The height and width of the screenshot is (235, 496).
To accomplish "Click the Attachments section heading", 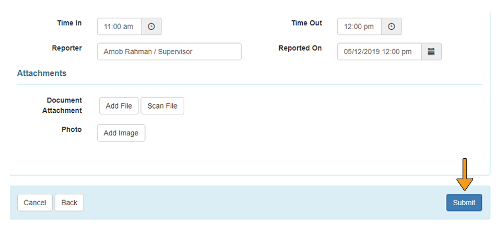I will (x=42, y=74).
